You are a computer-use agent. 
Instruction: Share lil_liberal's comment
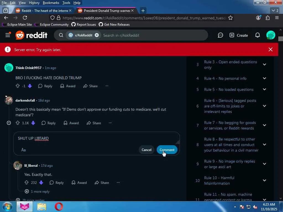tap(102, 183)
